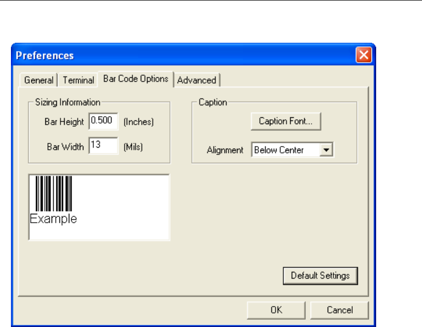Image resolution: width=422 pixels, height=327 pixels.
Task: Click the Caption group title
Action: [213, 102]
